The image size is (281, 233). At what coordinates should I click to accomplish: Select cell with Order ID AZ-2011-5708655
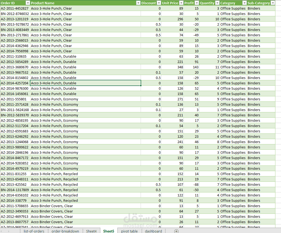point(15,206)
